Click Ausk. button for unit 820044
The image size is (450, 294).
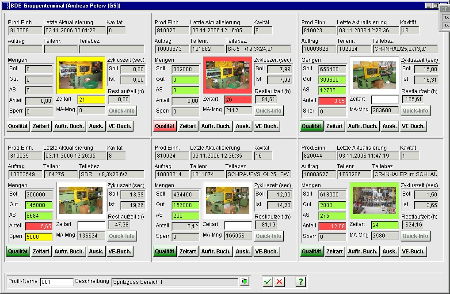389,252
